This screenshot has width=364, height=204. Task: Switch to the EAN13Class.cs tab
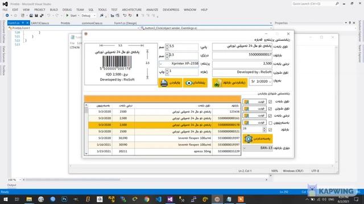40,23
